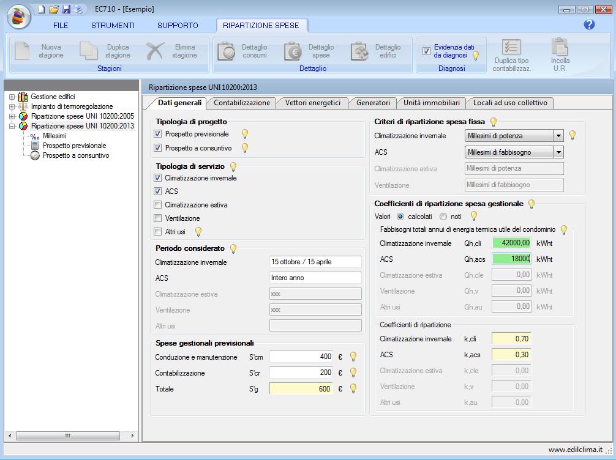Screen dimensions: 616x460
Task: Save project with the floppy disk icon
Action: pos(66,9)
